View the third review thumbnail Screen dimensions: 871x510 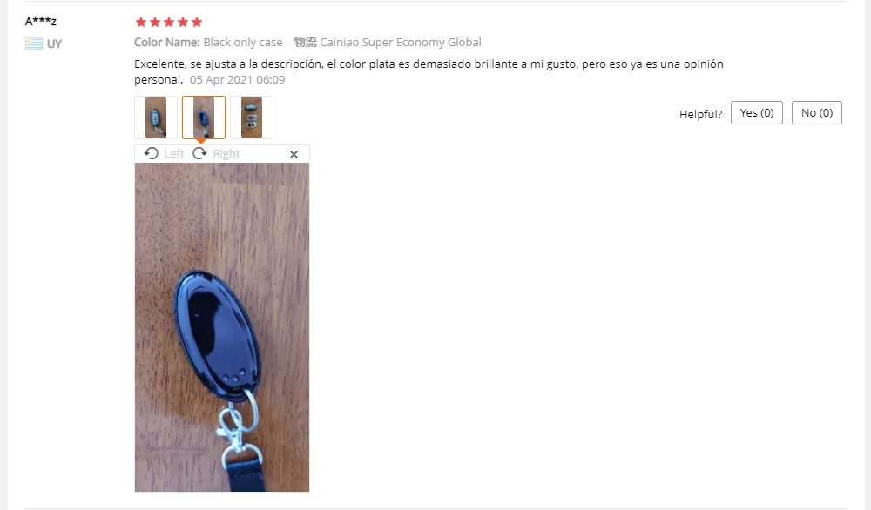pos(252,117)
